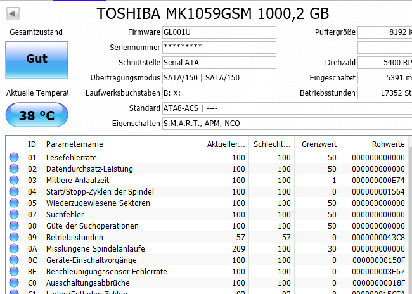
Task: Click status icon of Lesefehlerrate row
Action: click(x=14, y=157)
